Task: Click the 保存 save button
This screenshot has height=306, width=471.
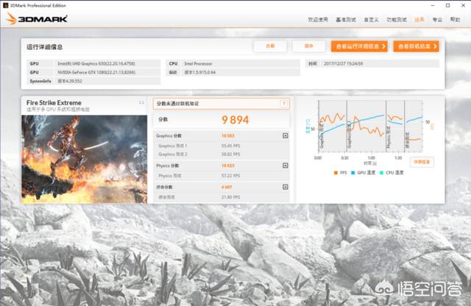Action: 309,46
